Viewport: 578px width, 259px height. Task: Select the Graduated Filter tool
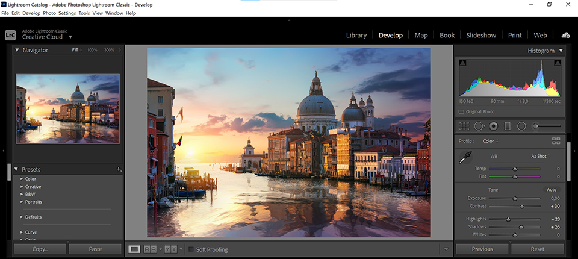[x=508, y=126]
